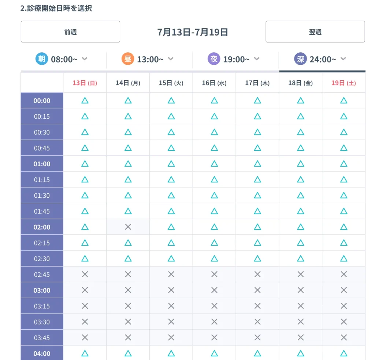Open the chevron beside 19:00~
Screen dimensions: 375x360
(x=257, y=59)
